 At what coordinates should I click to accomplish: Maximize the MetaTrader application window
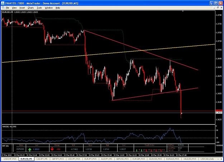click(216, 3)
